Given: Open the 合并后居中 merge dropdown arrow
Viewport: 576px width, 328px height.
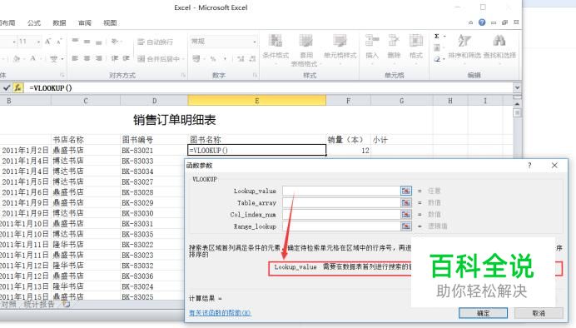Looking at the screenshot, I should [x=182, y=59].
